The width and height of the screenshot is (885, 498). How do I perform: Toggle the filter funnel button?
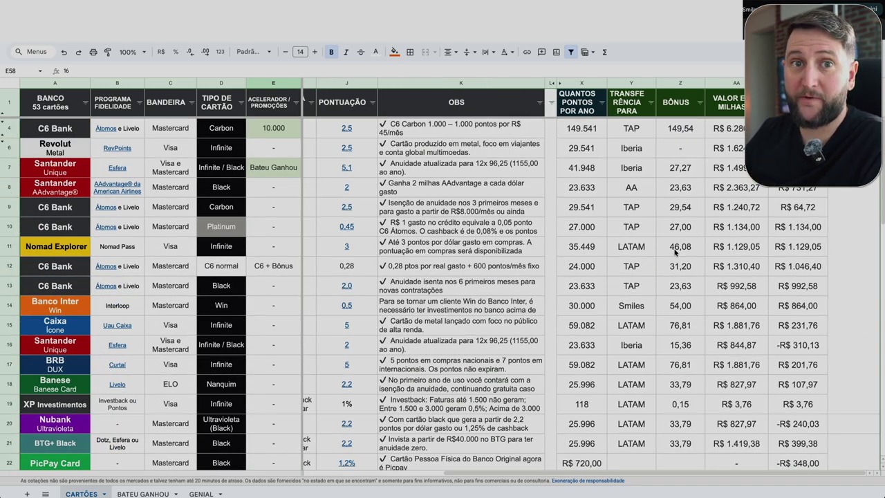[571, 52]
